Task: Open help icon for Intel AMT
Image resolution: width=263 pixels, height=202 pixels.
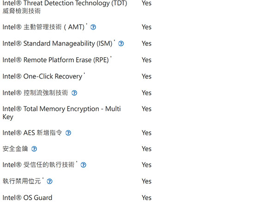Action: tap(93, 27)
